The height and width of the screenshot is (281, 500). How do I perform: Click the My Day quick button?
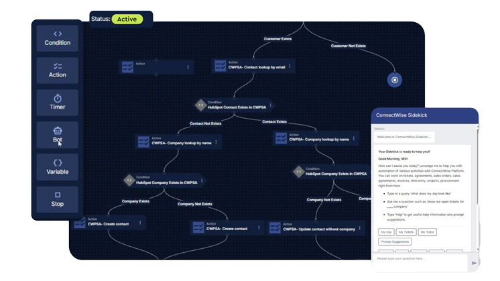[386, 232]
